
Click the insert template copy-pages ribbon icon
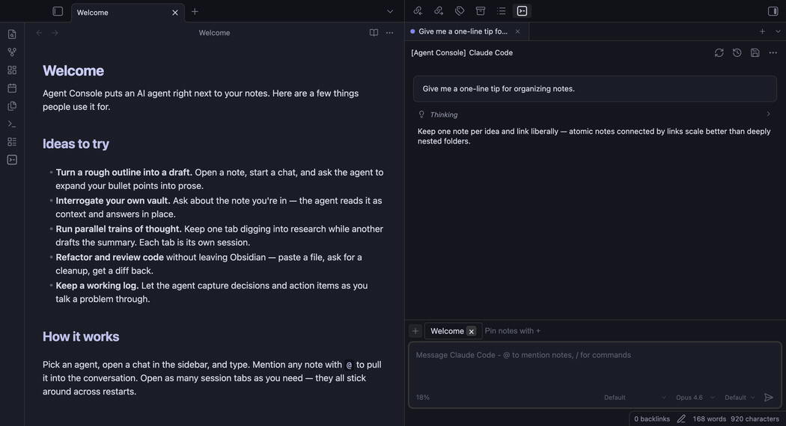click(x=12, y=106)
